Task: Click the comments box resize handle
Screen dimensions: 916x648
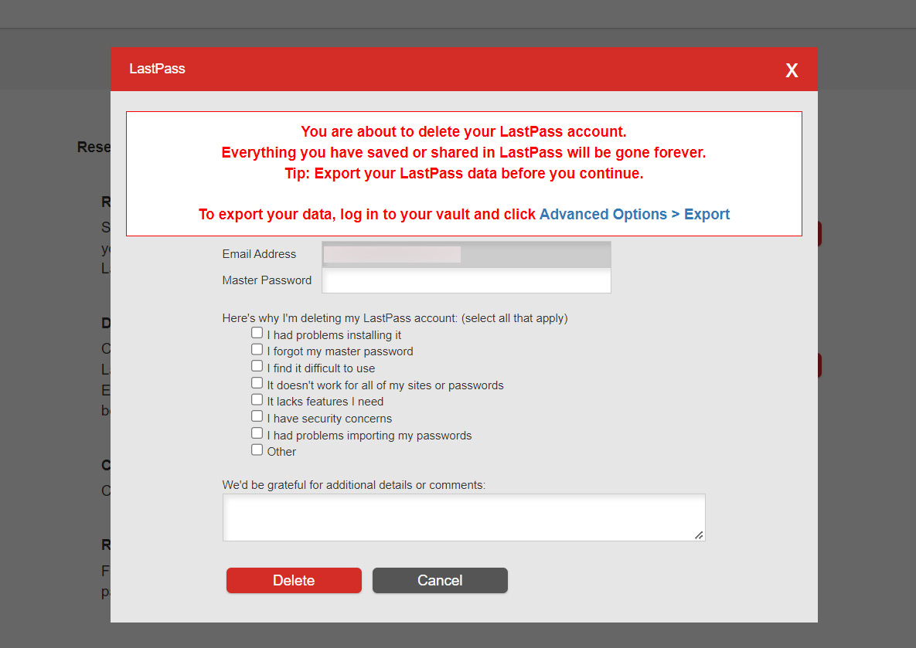Action: [x=699, y=535]
